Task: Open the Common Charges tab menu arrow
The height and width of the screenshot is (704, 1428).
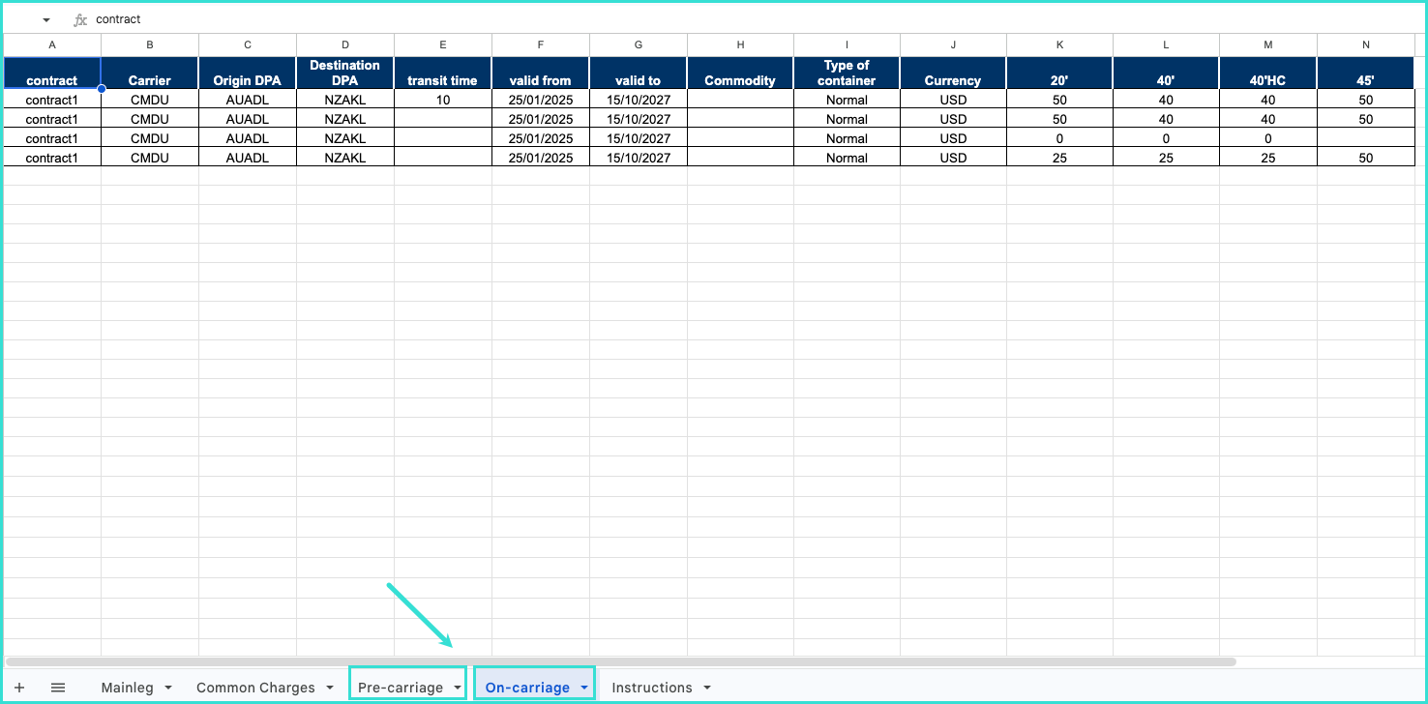Action: coord(330,688)
